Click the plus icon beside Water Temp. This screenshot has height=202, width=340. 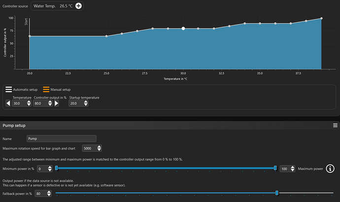tap(79, 6)
